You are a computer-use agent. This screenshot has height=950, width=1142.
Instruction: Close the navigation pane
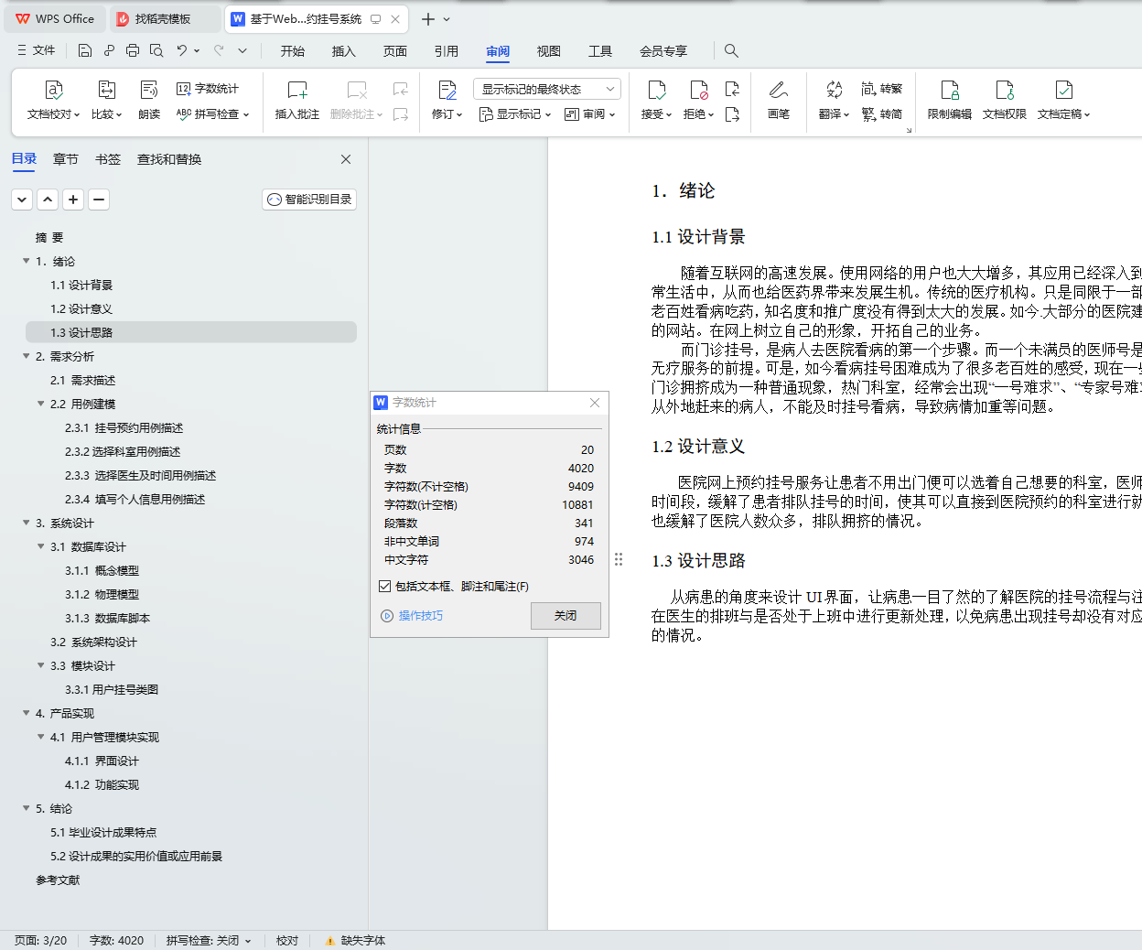coord(346,159)
